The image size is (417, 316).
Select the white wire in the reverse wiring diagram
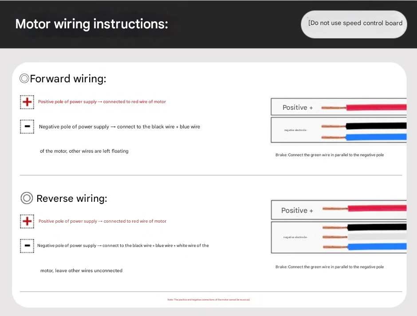[x=376, y=237]
